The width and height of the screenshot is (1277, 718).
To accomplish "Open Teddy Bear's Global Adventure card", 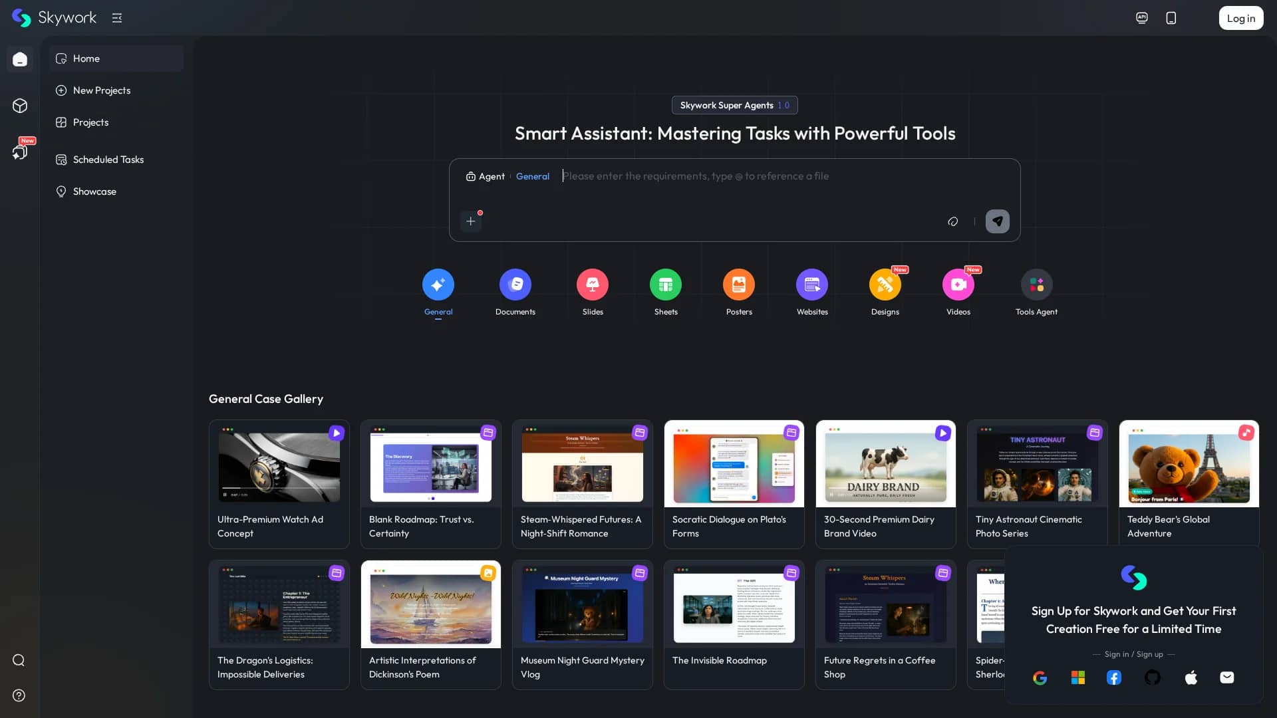I will click(1189, 484).
